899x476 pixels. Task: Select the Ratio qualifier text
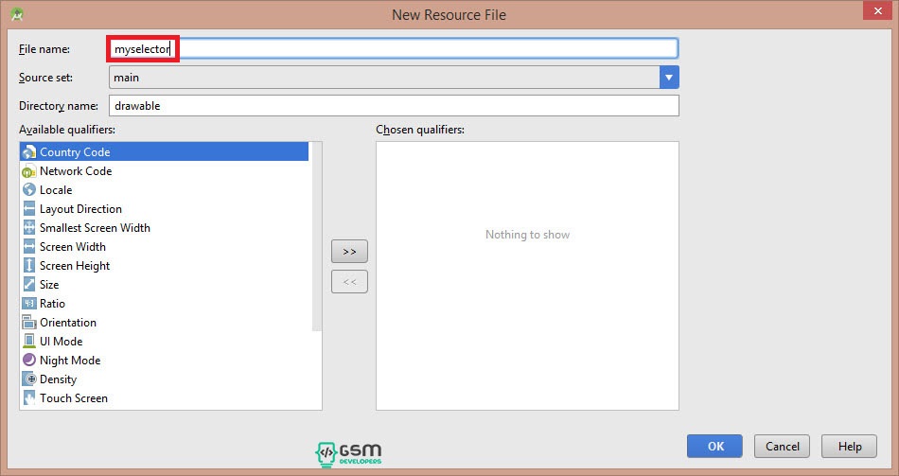[x=52, y=304]
